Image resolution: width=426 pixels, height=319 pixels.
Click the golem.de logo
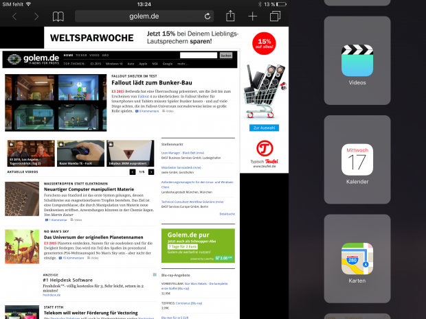[x=33, y=59]
